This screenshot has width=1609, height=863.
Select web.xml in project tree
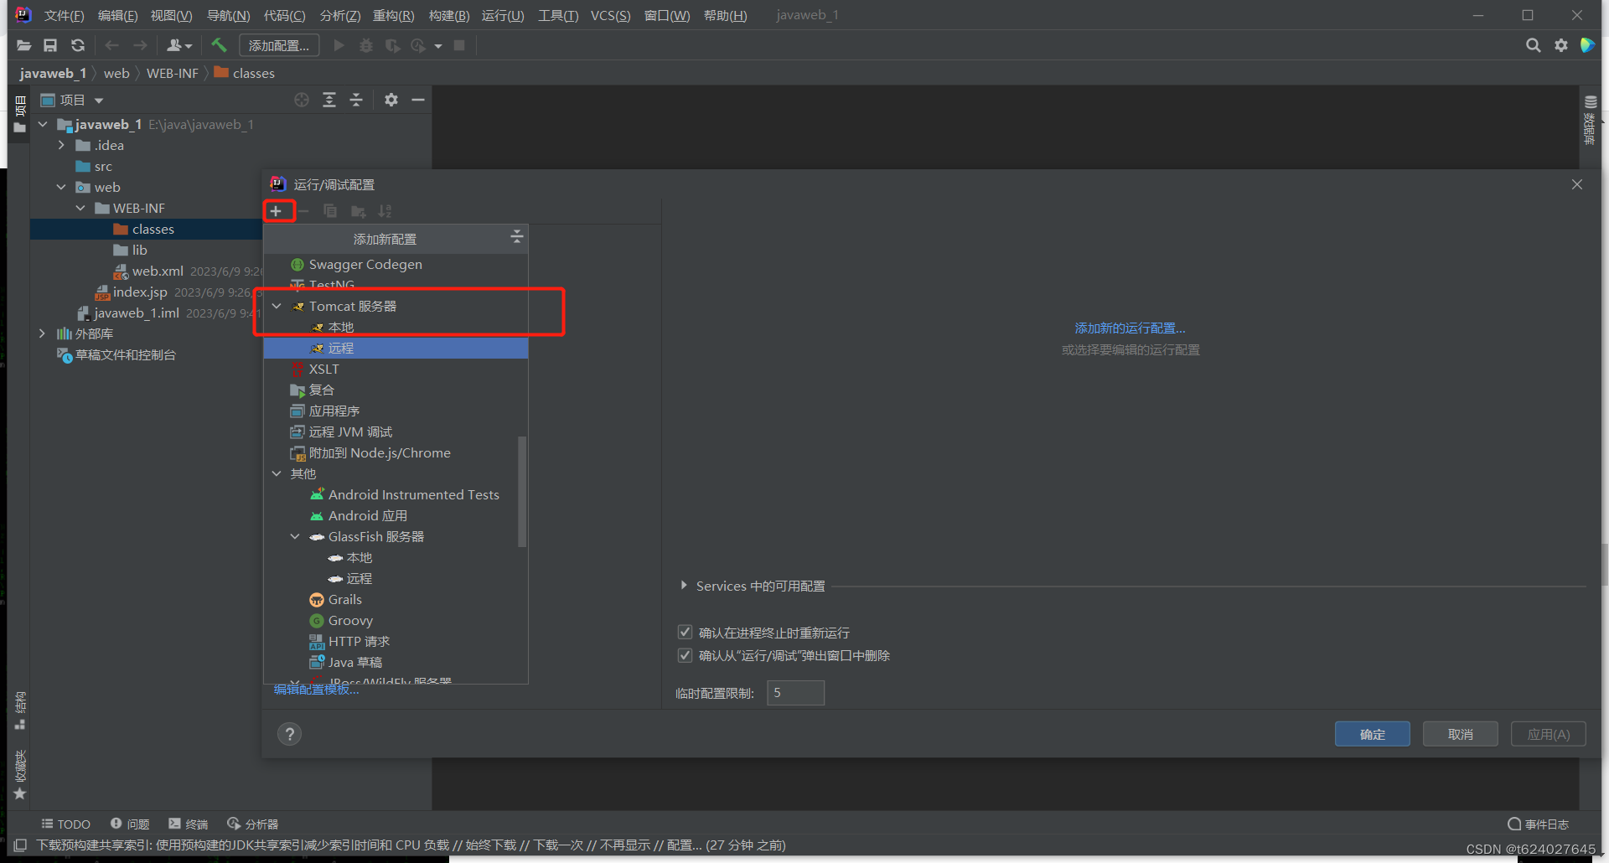[158, 271]
